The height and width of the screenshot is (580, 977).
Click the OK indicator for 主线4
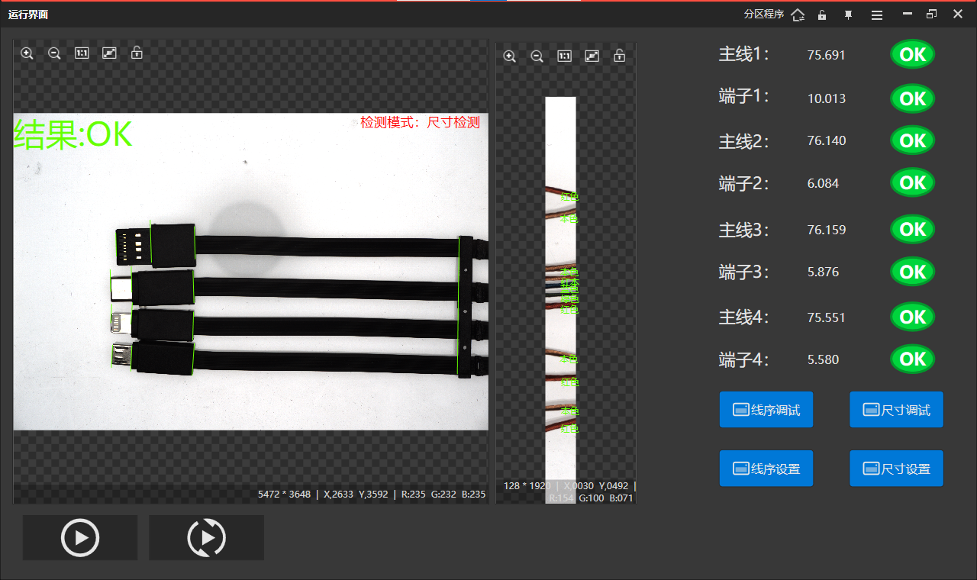(x=913, y=317)
